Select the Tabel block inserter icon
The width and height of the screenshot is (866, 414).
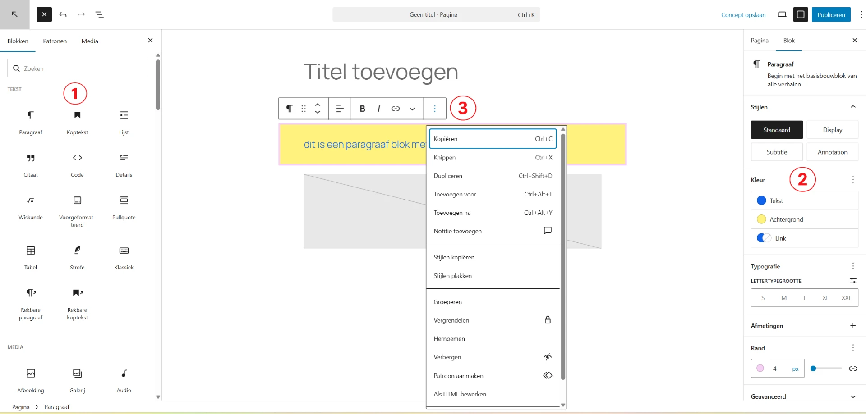pyautogui.click(x=30, y=257)
